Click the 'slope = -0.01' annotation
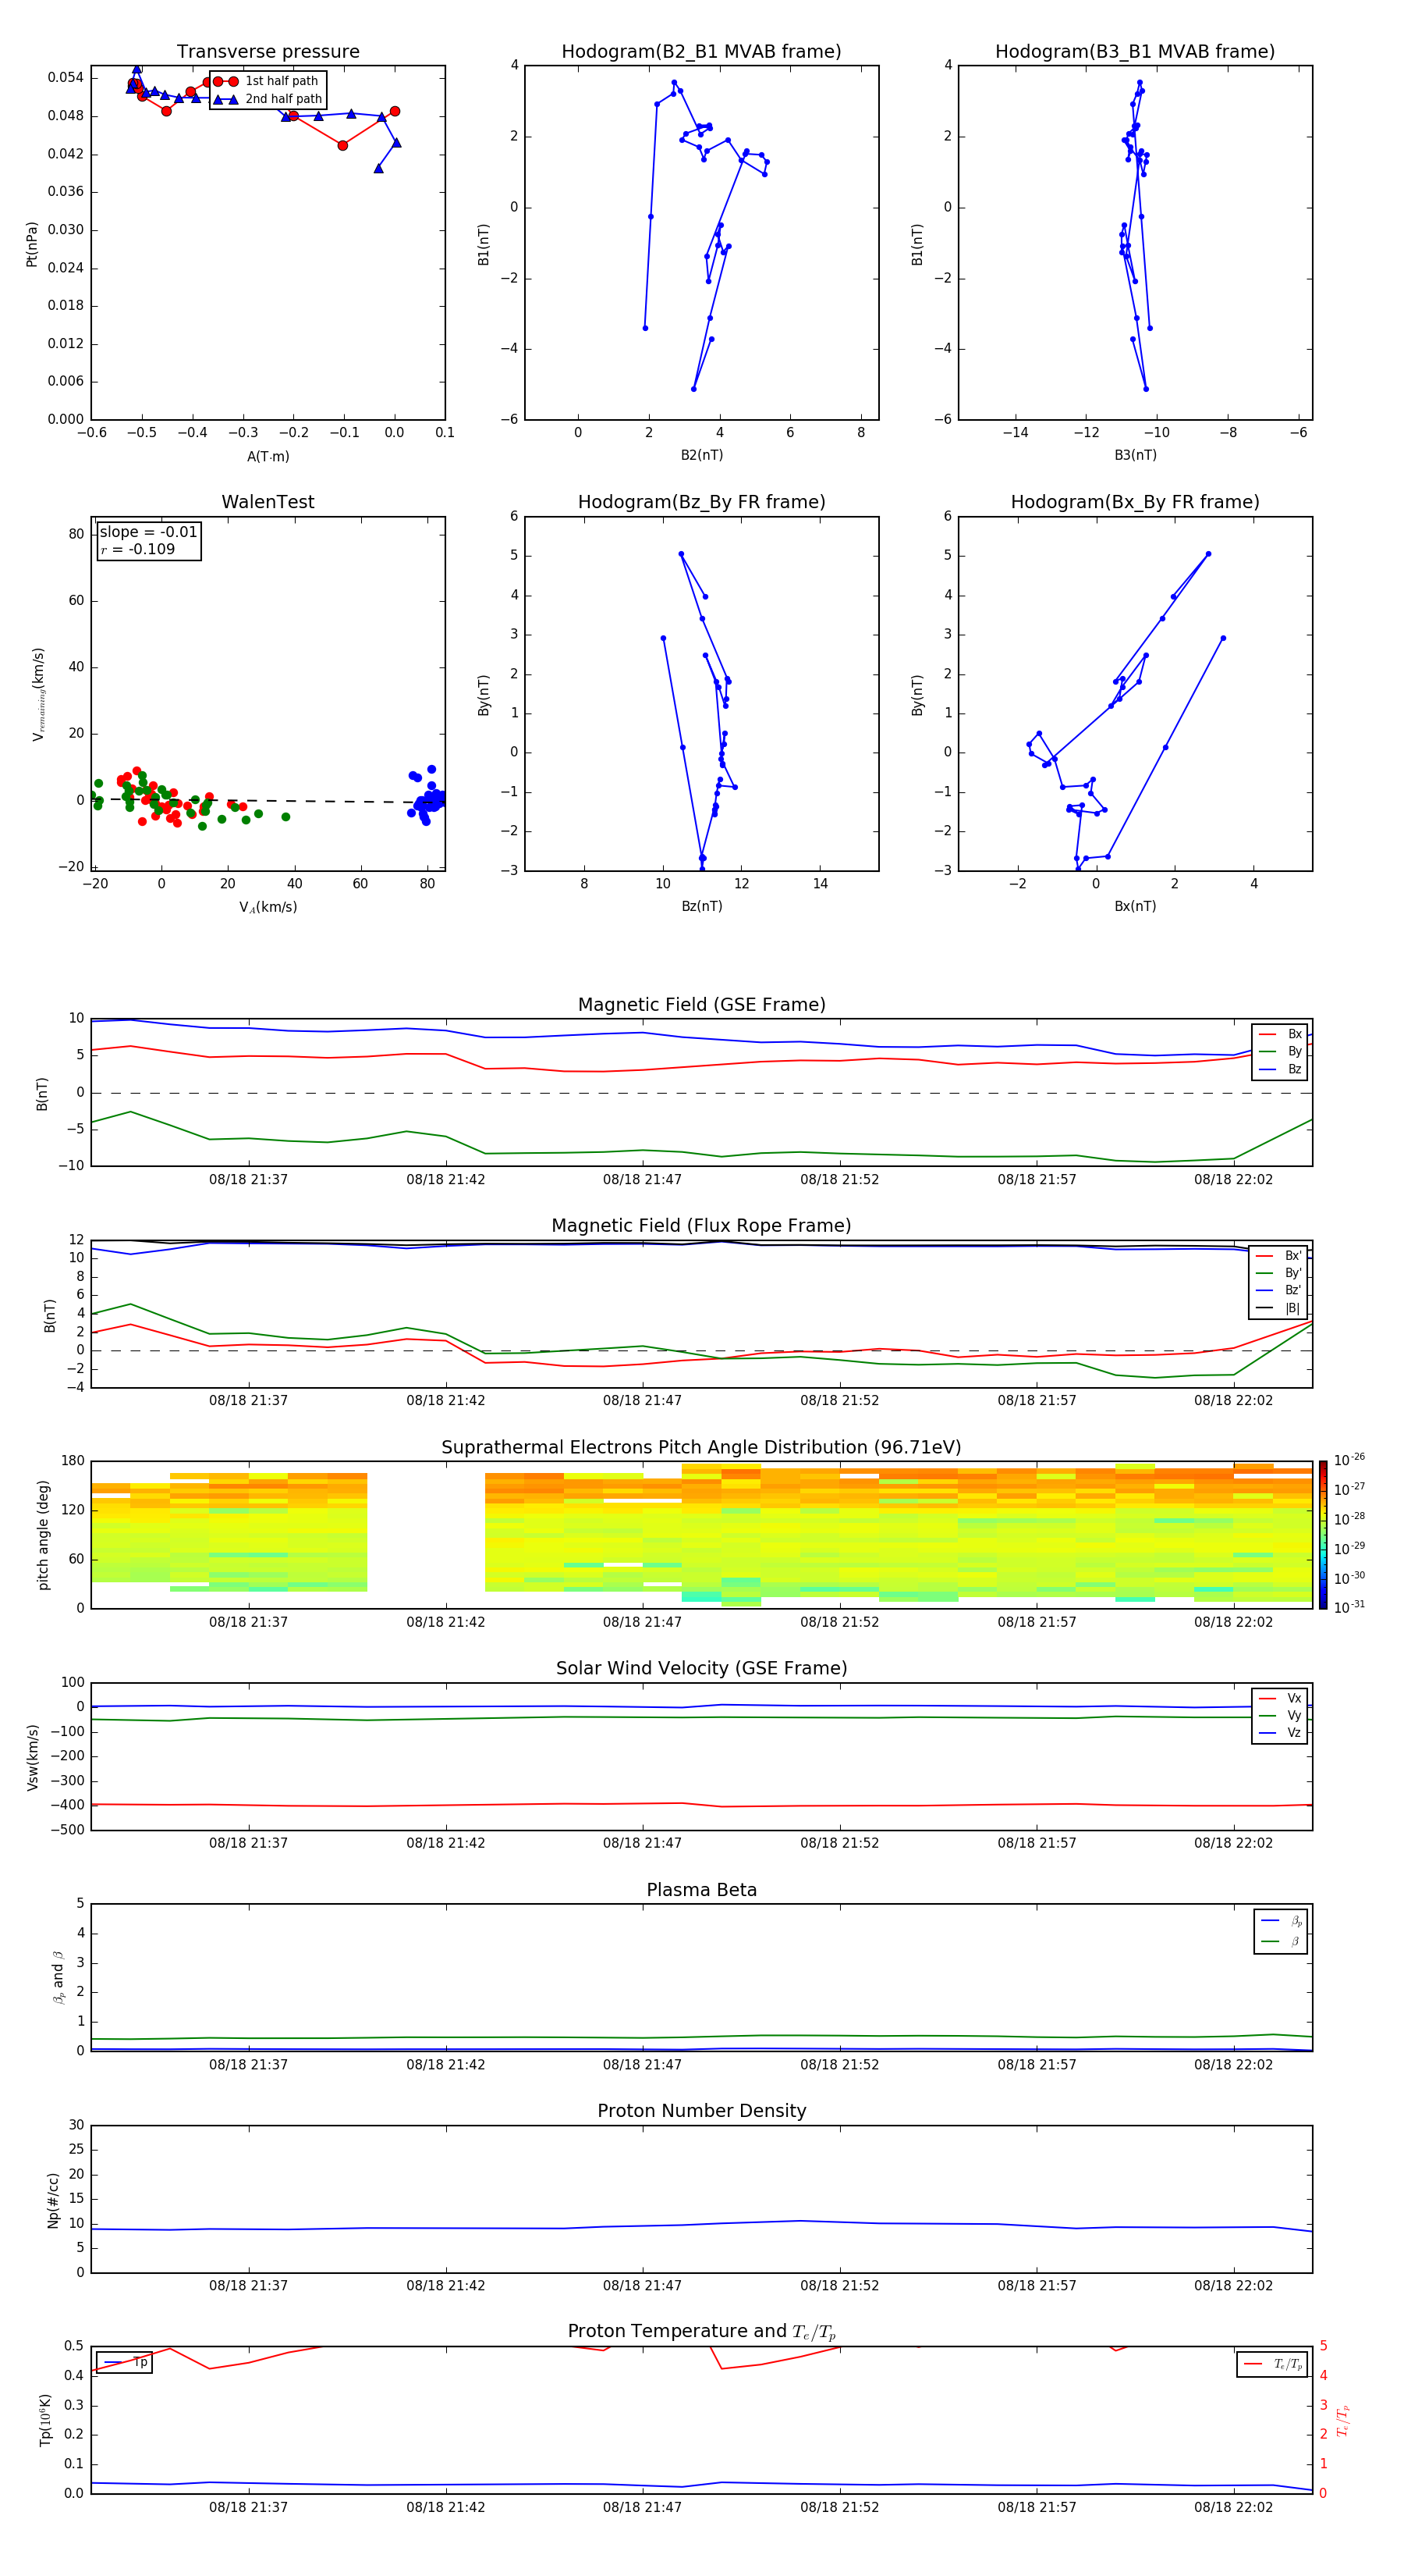Image resolution: width=1404 pixels, height=2576 pixels. [x=149, y=532]
